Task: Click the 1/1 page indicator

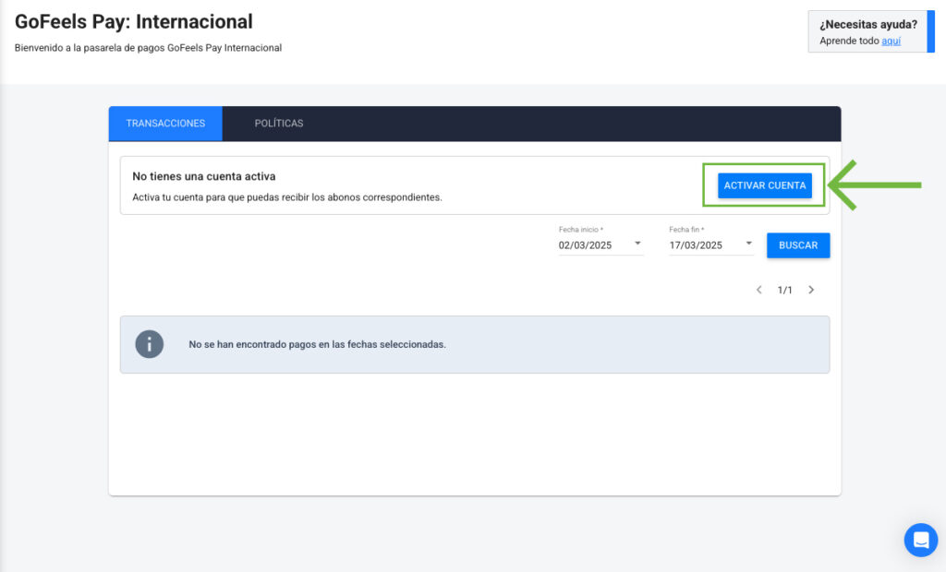Action: pyautogui.click(x=785, y=290)
